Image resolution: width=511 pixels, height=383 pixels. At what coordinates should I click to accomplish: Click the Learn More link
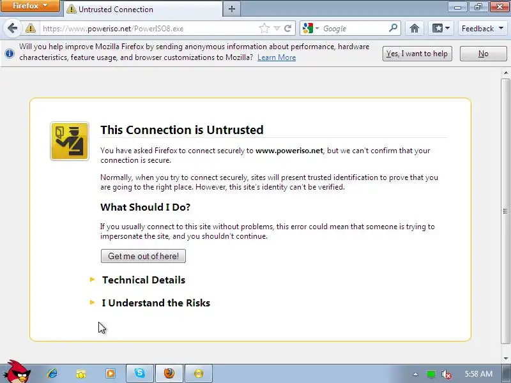[x=277, y=57]
